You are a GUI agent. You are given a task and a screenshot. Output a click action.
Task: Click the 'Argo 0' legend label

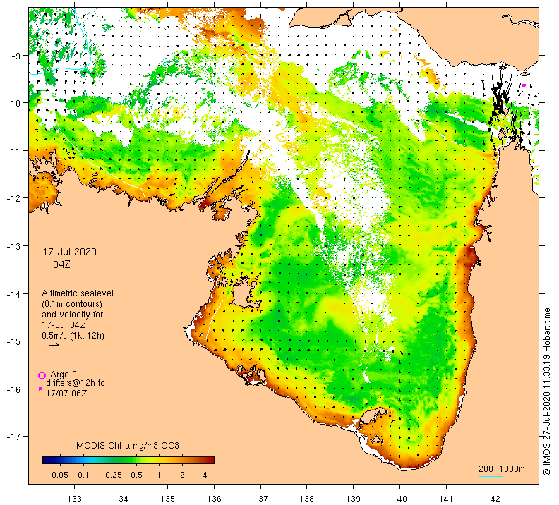(64, 375)
